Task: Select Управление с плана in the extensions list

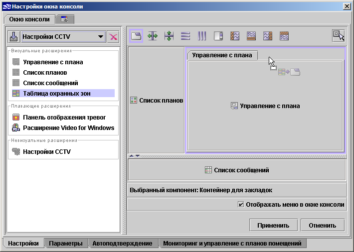Action: click(63, 62)
